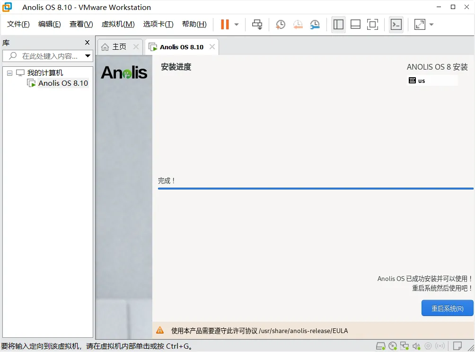Open the library search filter dropdown
The image size is (475, 352).
coord(88,56)
